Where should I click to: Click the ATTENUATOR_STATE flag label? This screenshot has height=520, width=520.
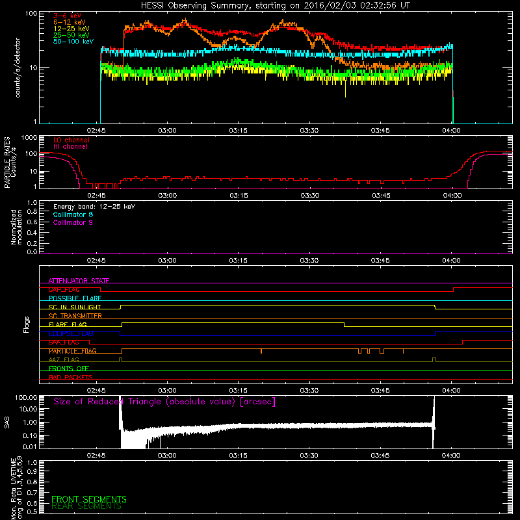click(x=79, y=281)
